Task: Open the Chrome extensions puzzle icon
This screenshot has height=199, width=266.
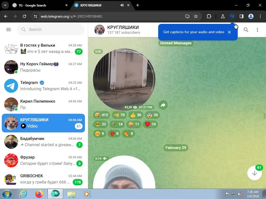Action: [209, 16]
